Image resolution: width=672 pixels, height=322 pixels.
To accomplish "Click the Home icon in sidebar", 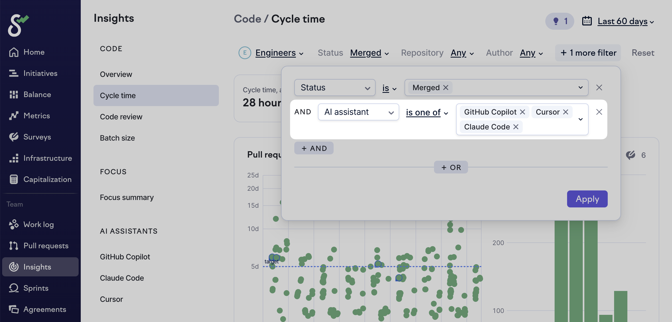I will 14,52.
